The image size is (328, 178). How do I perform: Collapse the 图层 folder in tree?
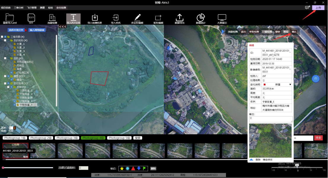point(5,58)
